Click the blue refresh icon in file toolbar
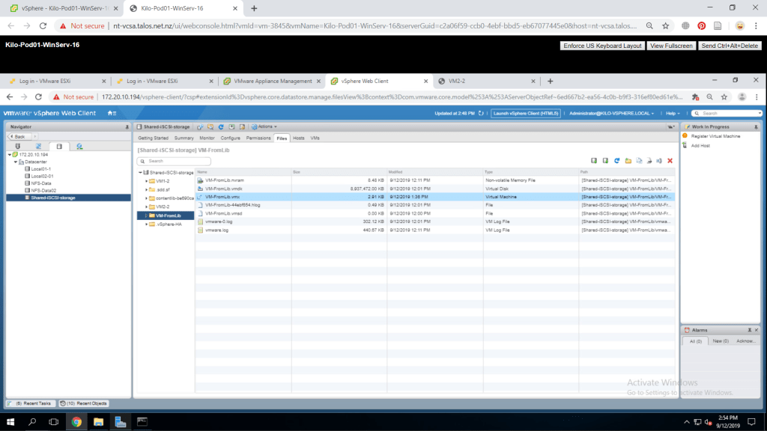Image resolution: width=767 pixels, height=431 pixels. (616, 161)
